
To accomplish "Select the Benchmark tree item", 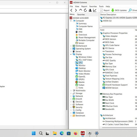I will pos(79,116).
